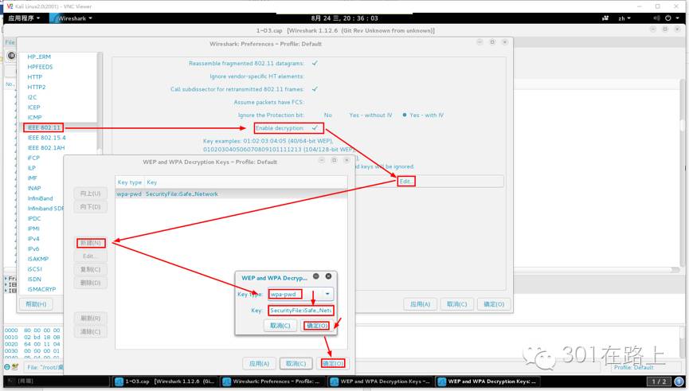Click the clock showing 8月 24 in top bar

tap(344, 18)
